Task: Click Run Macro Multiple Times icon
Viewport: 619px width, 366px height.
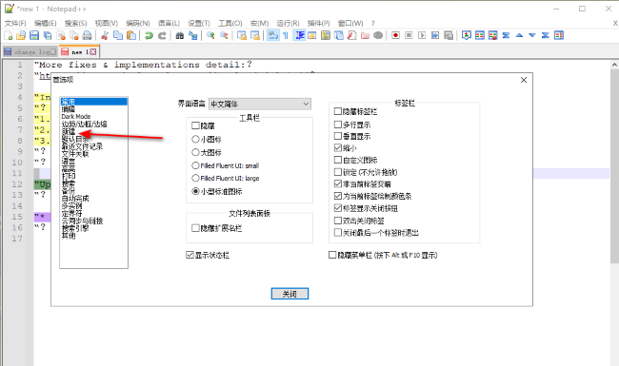Action: coord(435,35)
